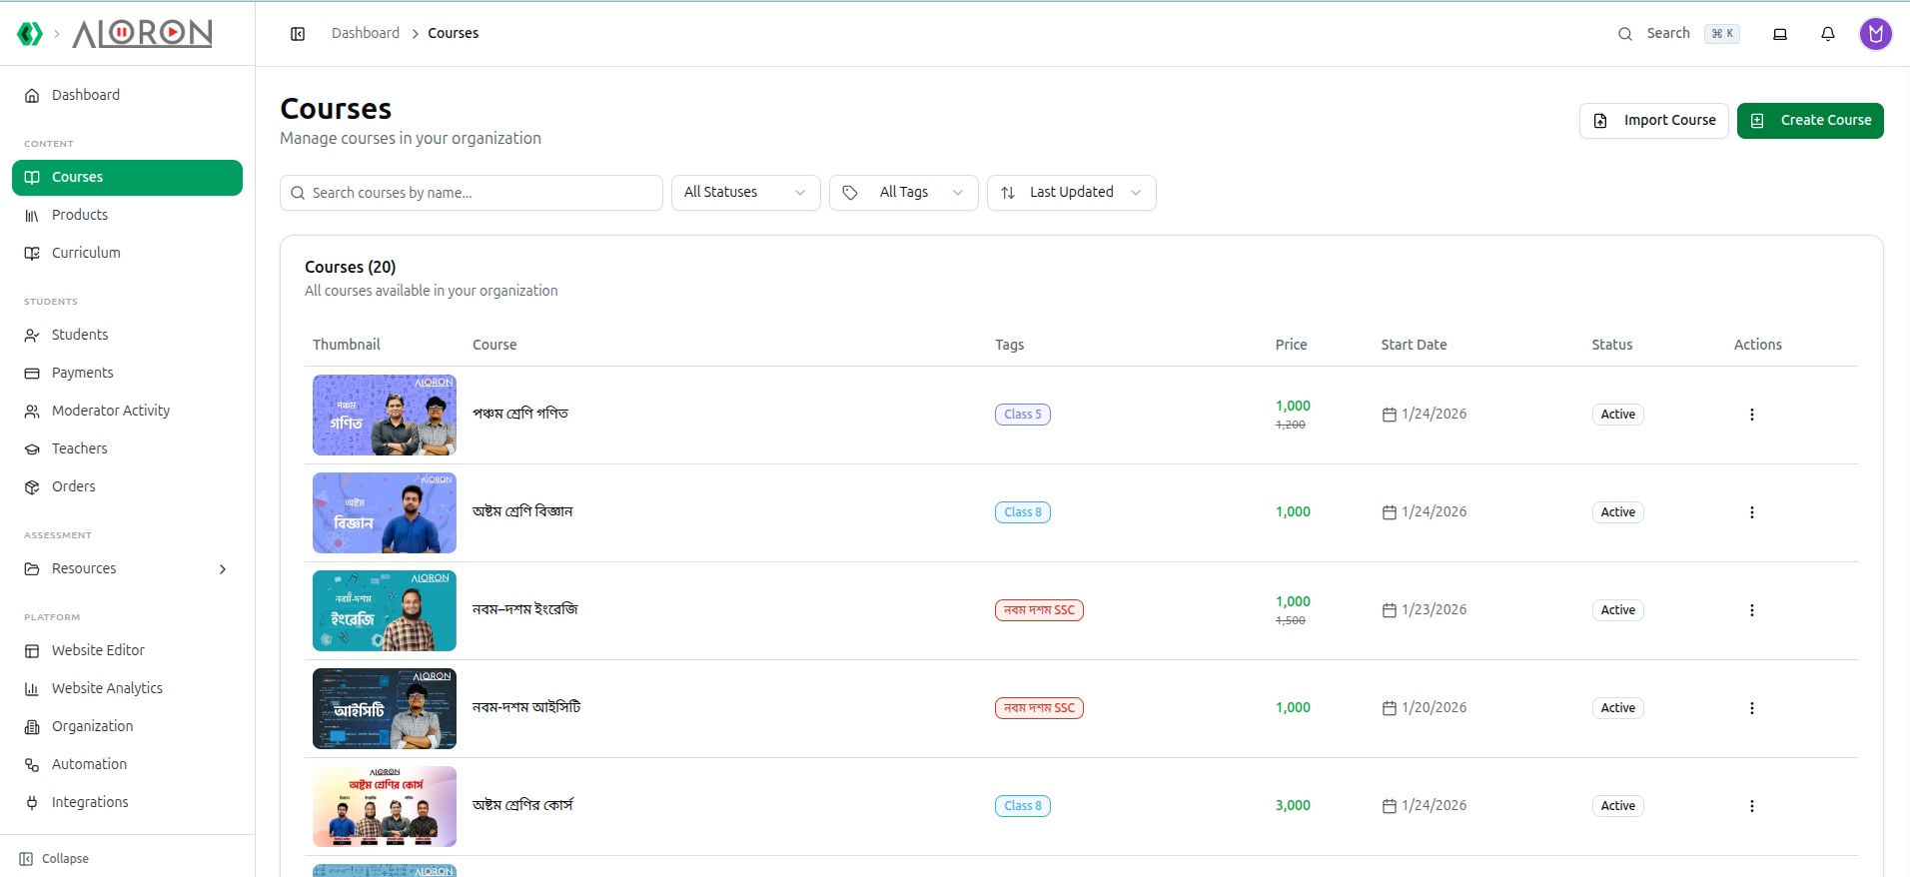Open the Last Updated sort dropdown
This screenshot has width=1910, height=877.
click(1071, 193)
